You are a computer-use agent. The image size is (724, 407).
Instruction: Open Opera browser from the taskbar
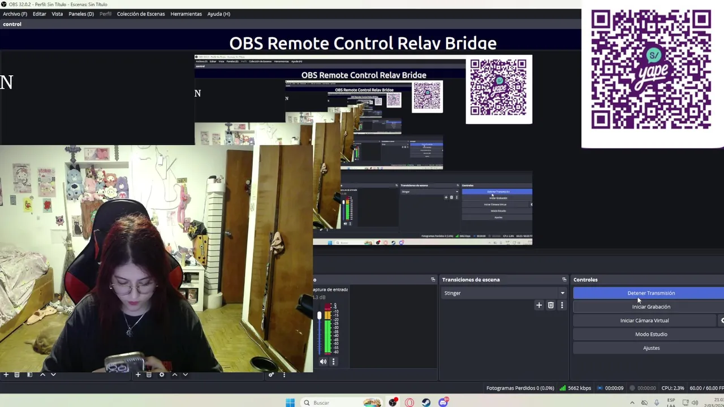409,402
